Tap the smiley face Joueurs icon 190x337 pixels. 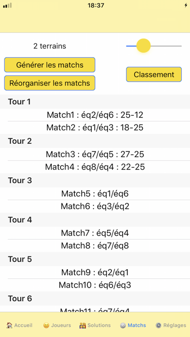pyautogui.click(x=46, y=325)
